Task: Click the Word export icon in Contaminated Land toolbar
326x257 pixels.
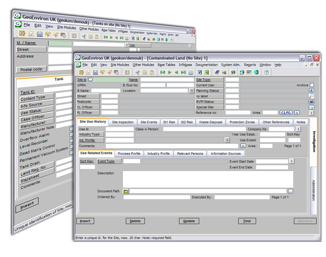Action: tap(200, 72)
